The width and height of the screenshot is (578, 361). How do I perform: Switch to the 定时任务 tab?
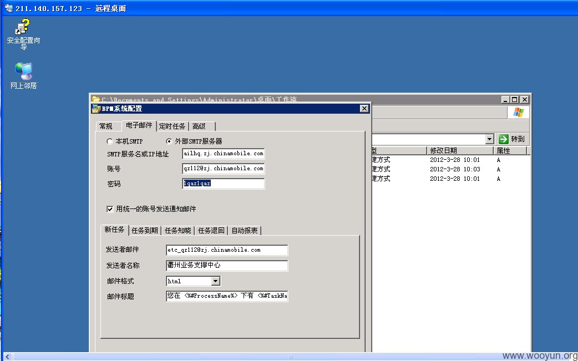tap(172, 126)
